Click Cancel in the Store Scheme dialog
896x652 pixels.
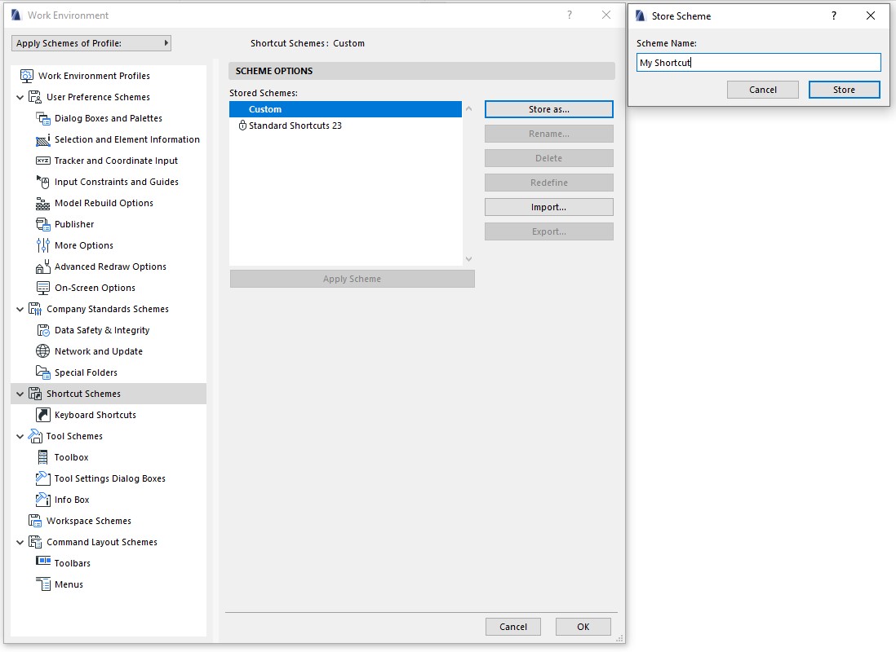(x=763, y=90)
